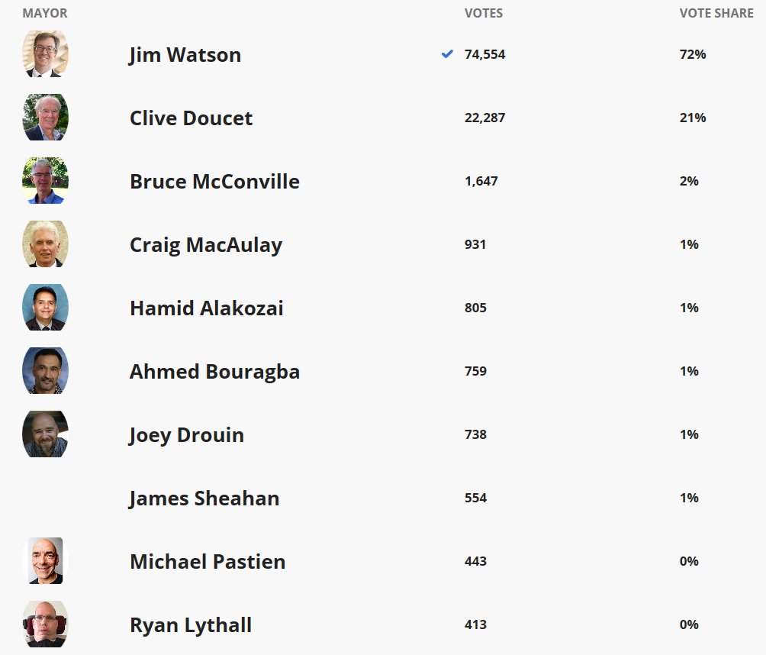
Task: Click the James Sheahan name
Action: pyautogui.click(x=204, y=499)
